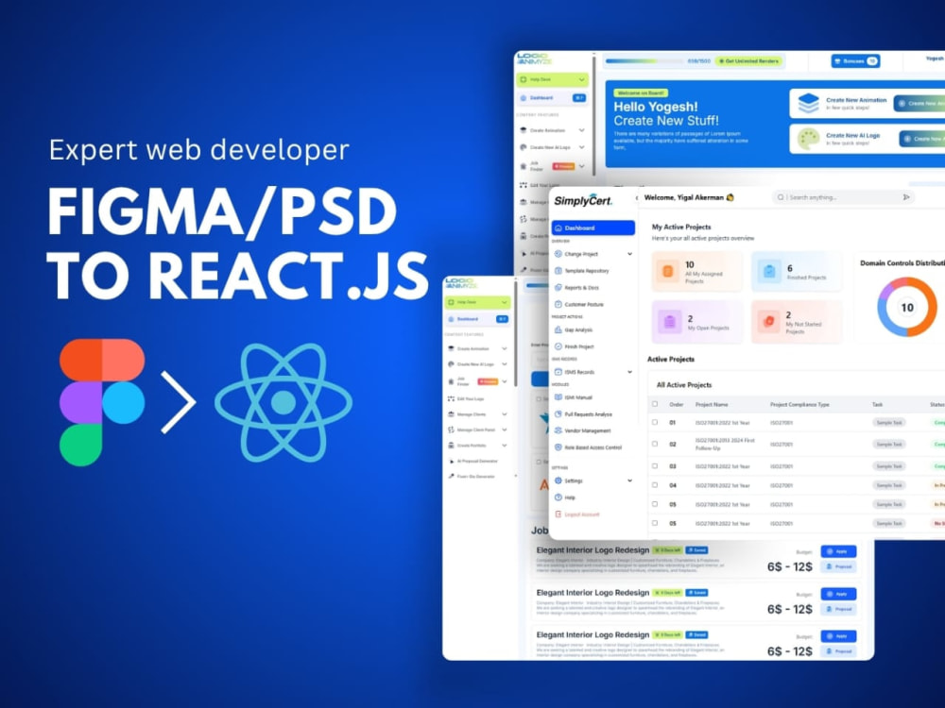Toggle the select-all checkbox in projects table header
The image size is (945, 708).
(655, 404)
